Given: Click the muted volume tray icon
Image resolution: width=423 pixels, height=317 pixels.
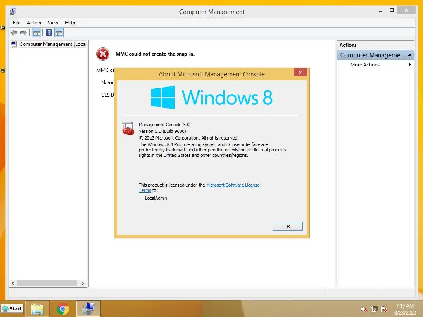Looking at the screenshot, I should tap(364, 309).
